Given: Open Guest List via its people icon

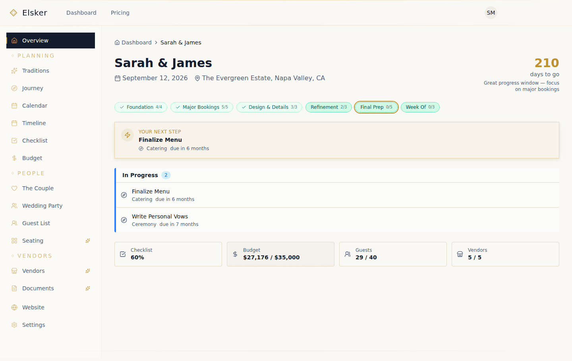Looking at the screenshot, I should (14, 223).
